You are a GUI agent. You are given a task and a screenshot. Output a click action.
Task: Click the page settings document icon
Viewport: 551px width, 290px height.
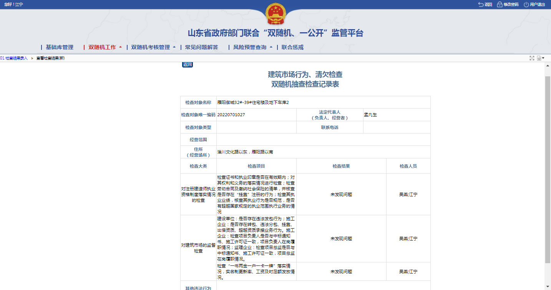pyautogui.click(x=539, y=58)
